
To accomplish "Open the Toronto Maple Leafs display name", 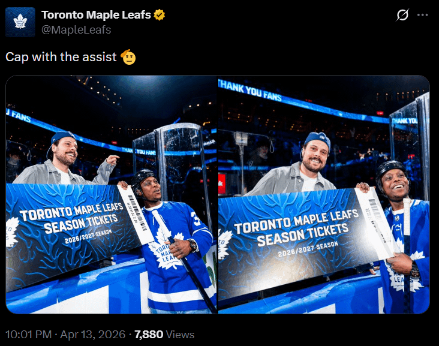I will click(96, 15).
